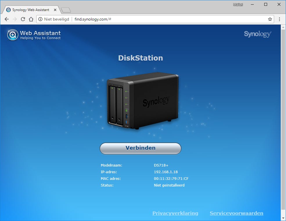Click the status 'Niet geïnstalleerd'
Viewport: 286px width, 221px height.
[x=169, y=185]
